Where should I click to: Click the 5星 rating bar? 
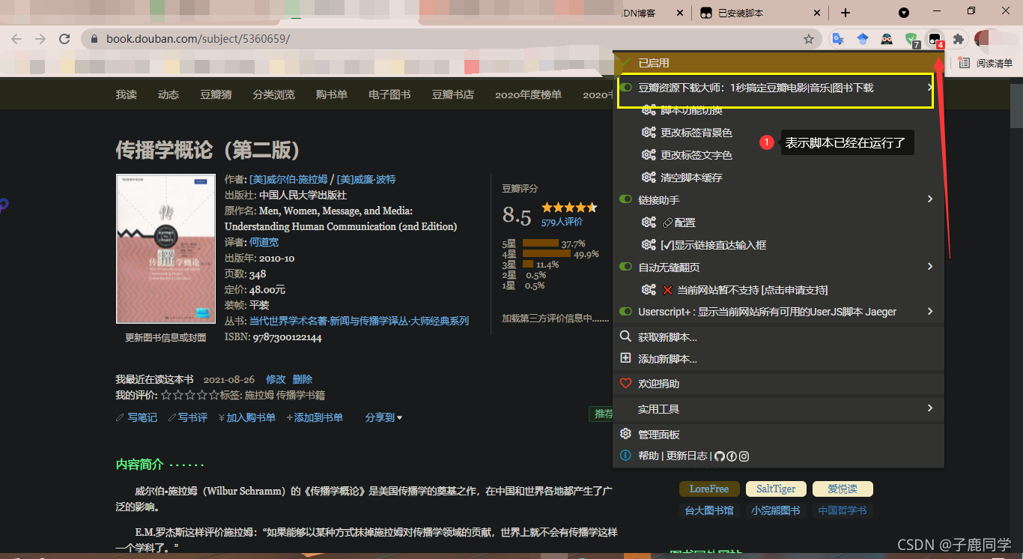[x=540, y=244]
